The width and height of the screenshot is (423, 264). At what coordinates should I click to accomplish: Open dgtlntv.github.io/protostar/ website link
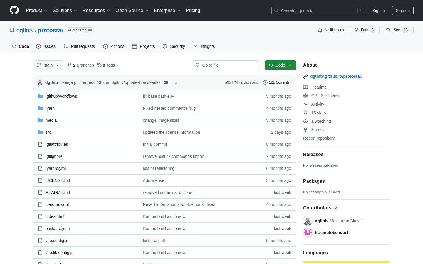coord(336,76)
